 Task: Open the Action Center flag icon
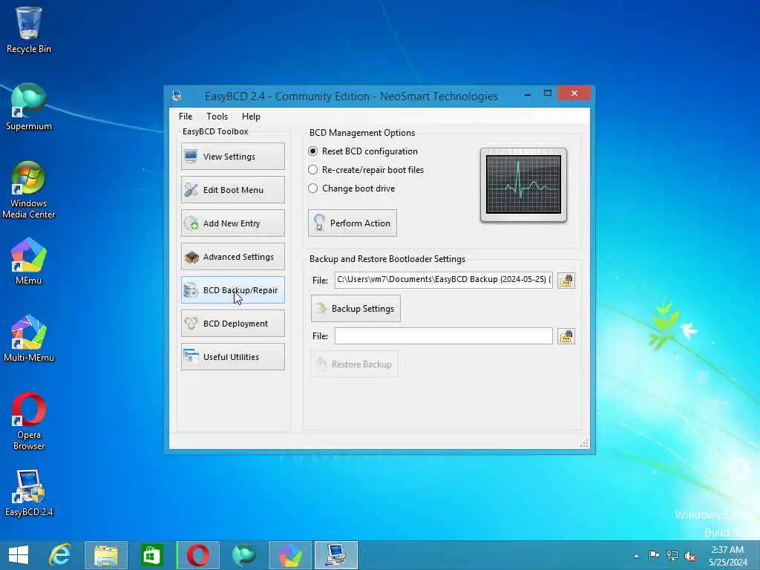tap(654, 555)
